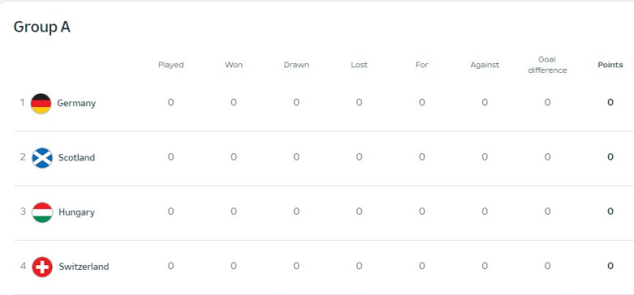Viewport: 634px width, 295px height.
Task: Click the Drawn column header
Action: click(297, 65)
